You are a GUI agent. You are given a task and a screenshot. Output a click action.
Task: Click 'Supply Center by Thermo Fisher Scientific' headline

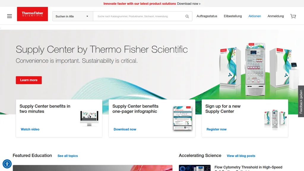coord(102,50)
